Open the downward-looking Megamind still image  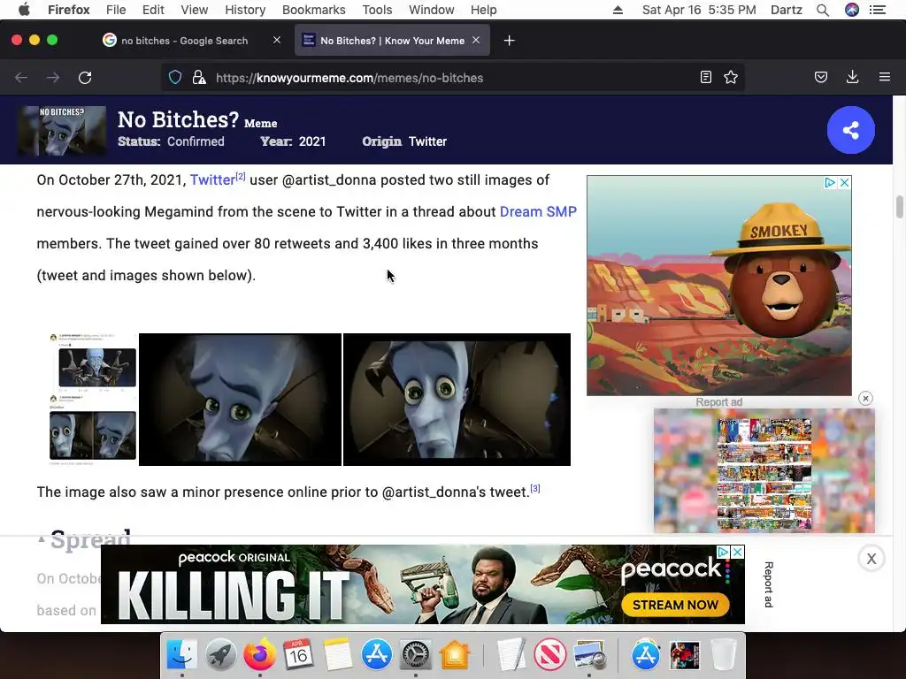pyautogui.click(x=241, y=400)
